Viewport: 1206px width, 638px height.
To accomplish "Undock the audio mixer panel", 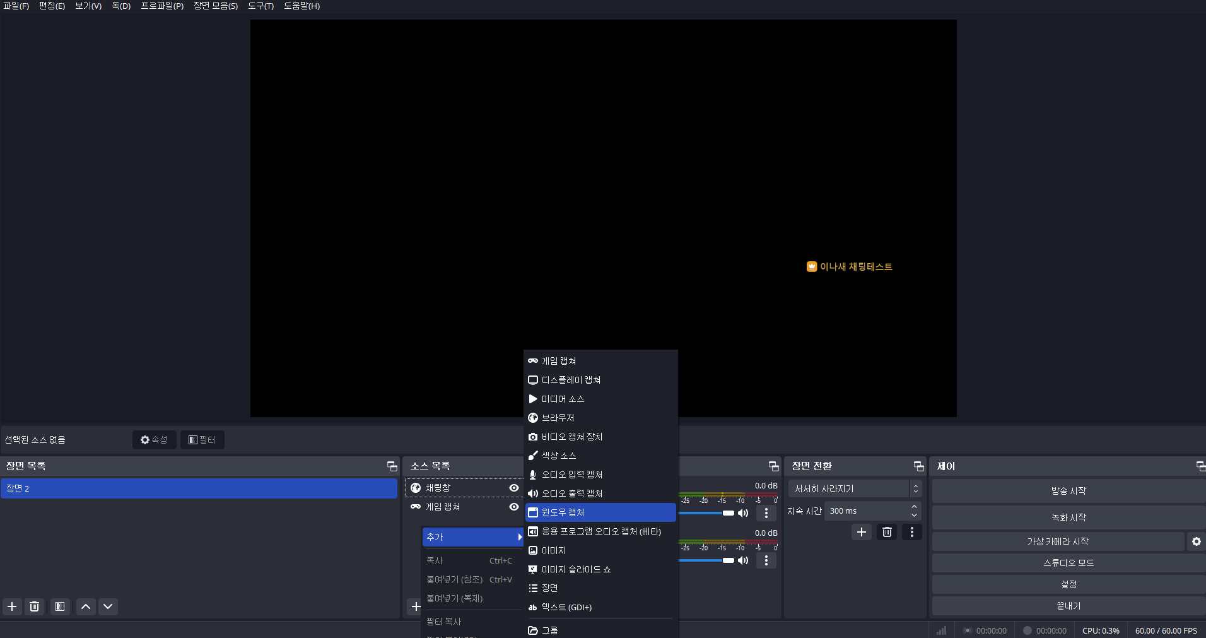I will (x=773, y=466).
